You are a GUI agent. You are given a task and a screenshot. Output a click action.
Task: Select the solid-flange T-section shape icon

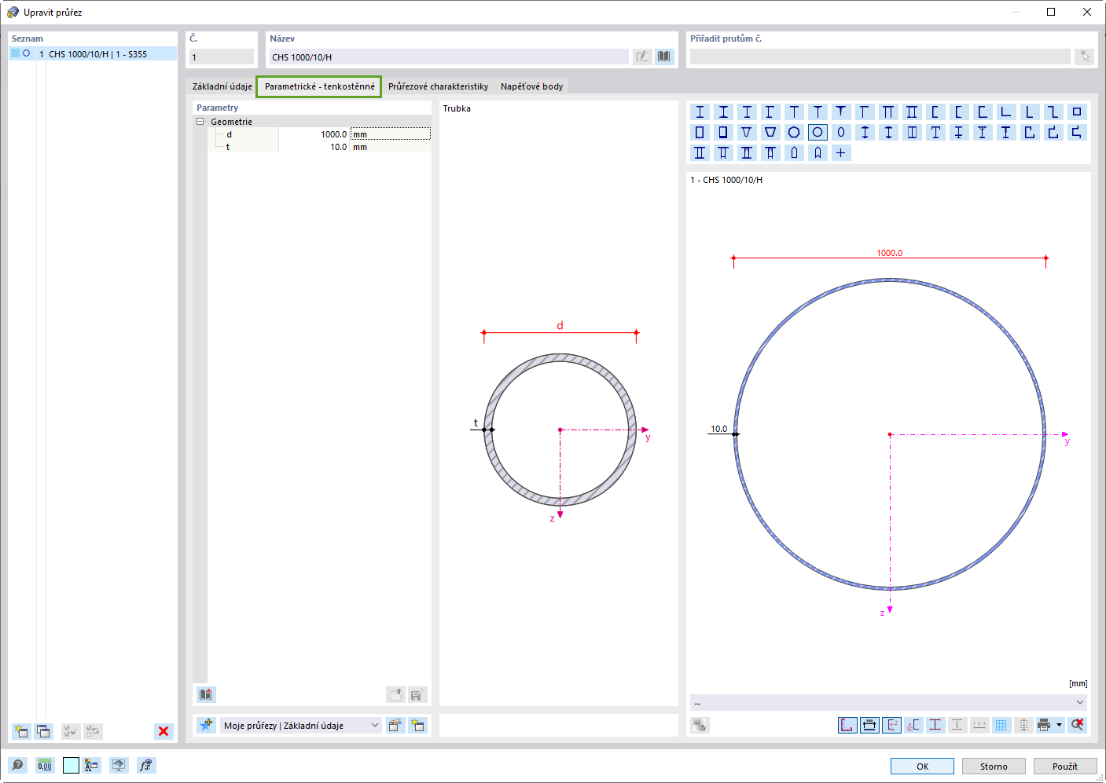click(841, 112)
